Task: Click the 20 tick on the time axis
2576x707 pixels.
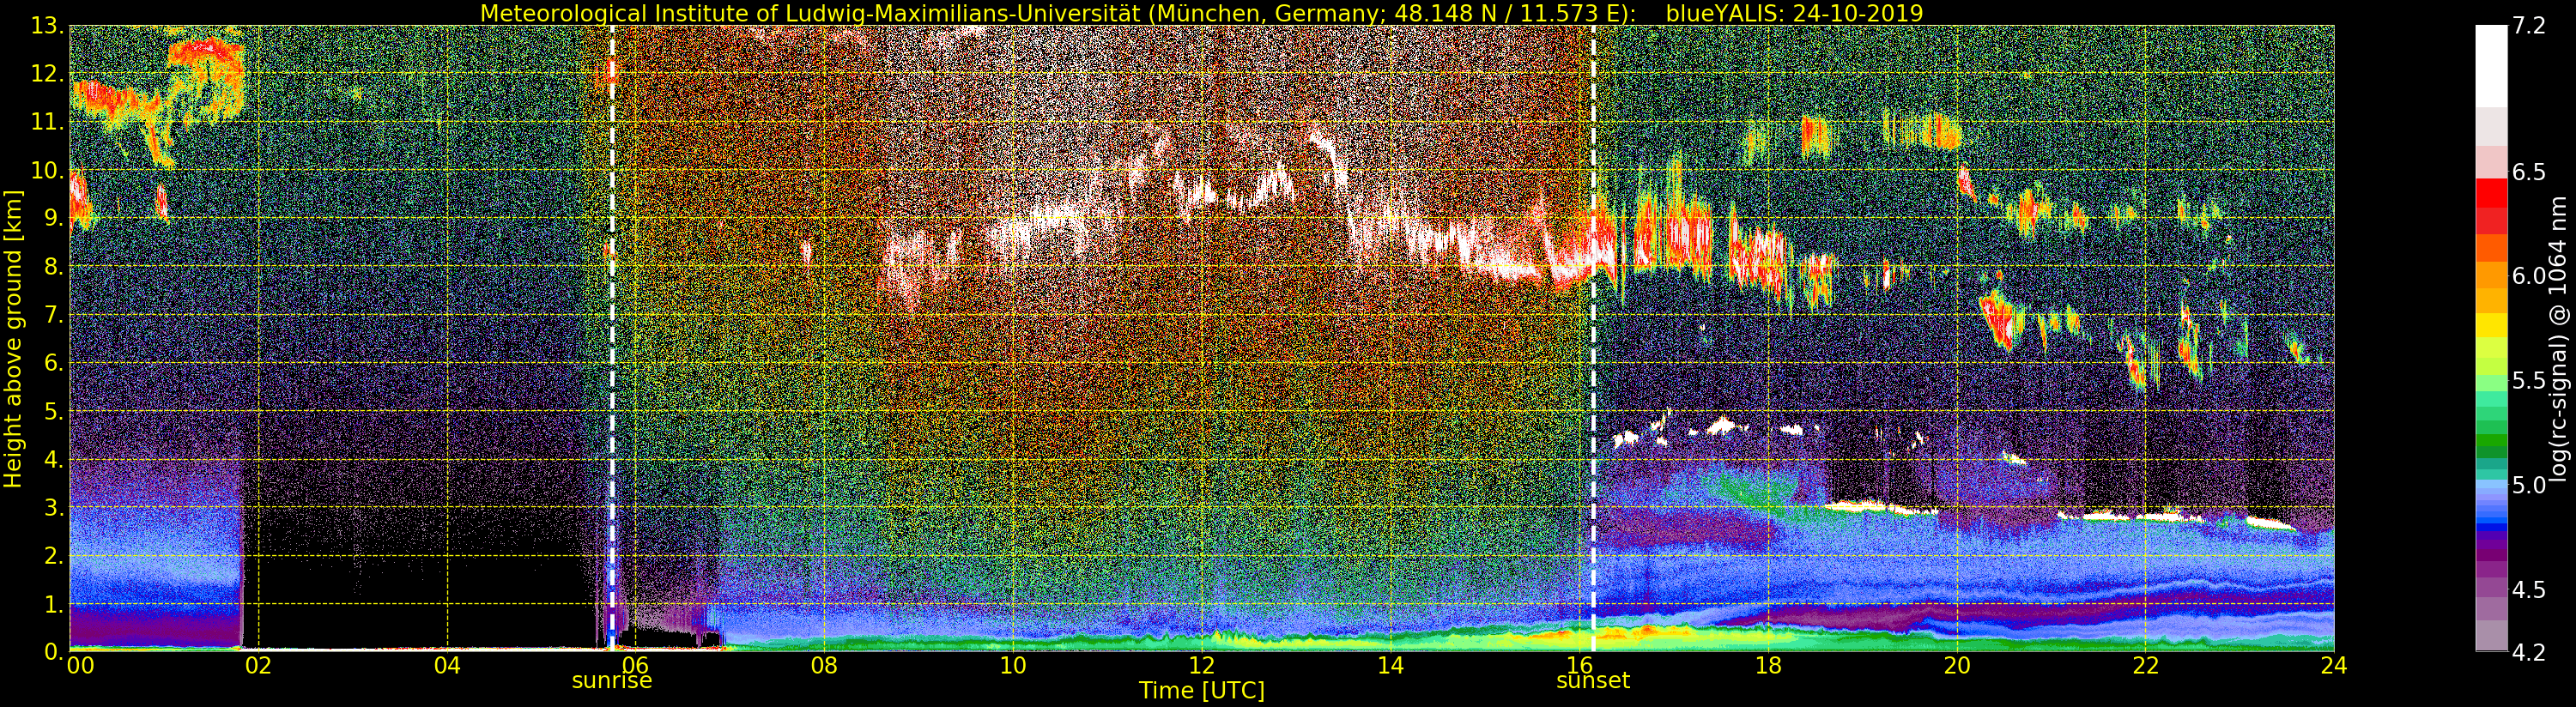Action: point(1956,666)
